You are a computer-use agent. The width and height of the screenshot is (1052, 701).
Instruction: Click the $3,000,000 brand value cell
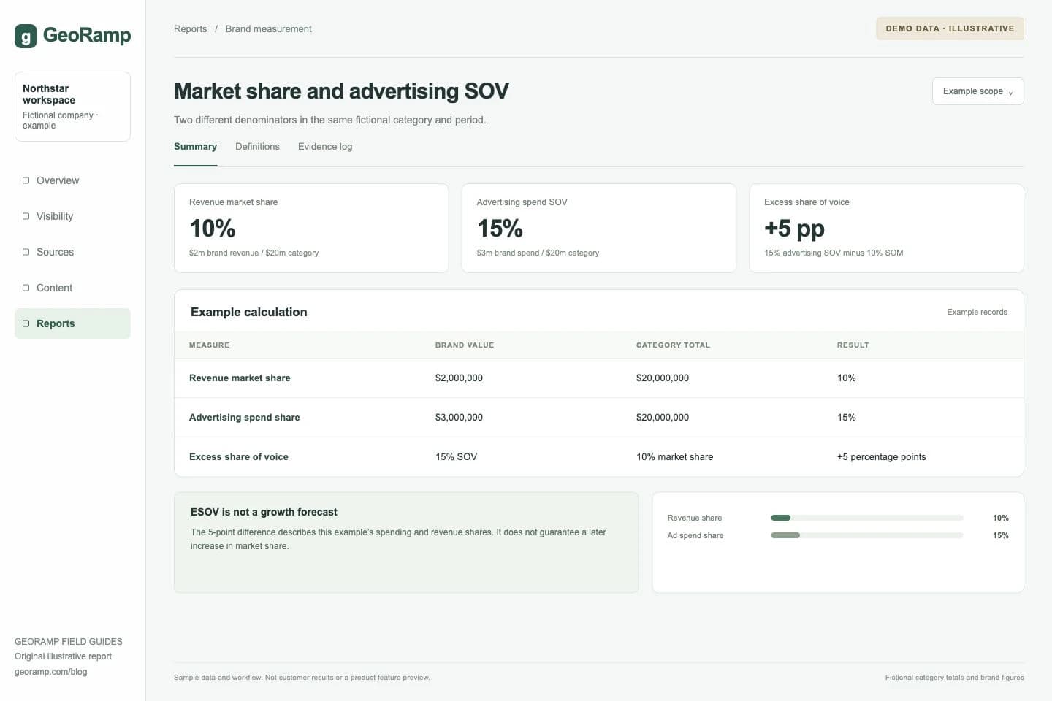click(x=459, y=418)
